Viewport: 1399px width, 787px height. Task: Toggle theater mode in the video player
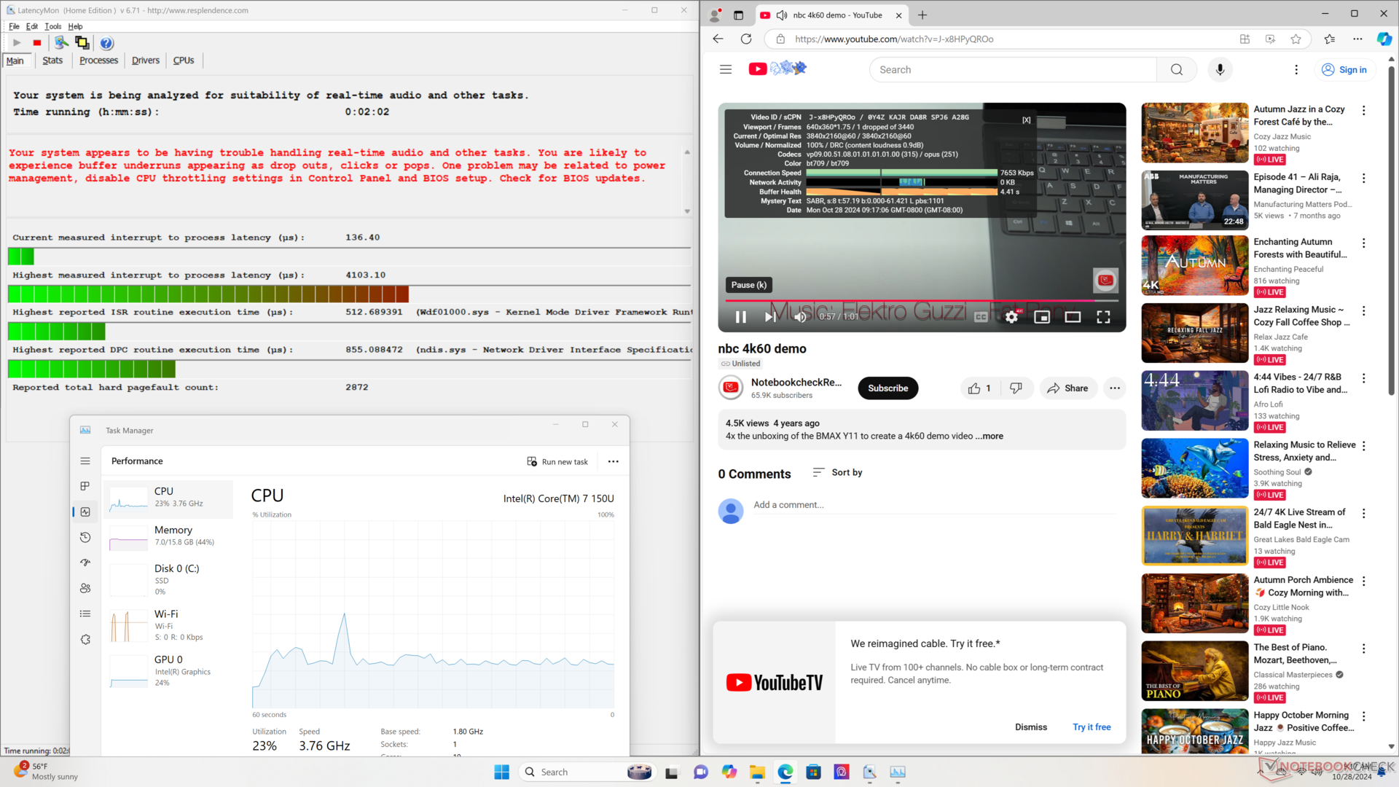[x=1073, y=317]
